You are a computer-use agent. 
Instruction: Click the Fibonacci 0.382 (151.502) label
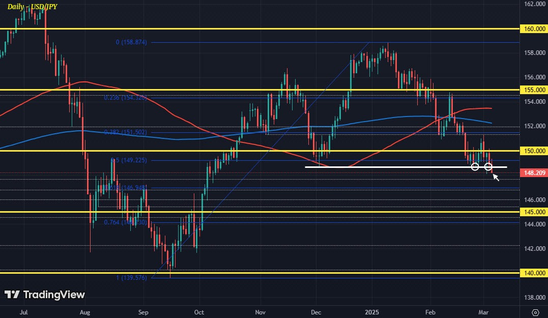[125, 132]
